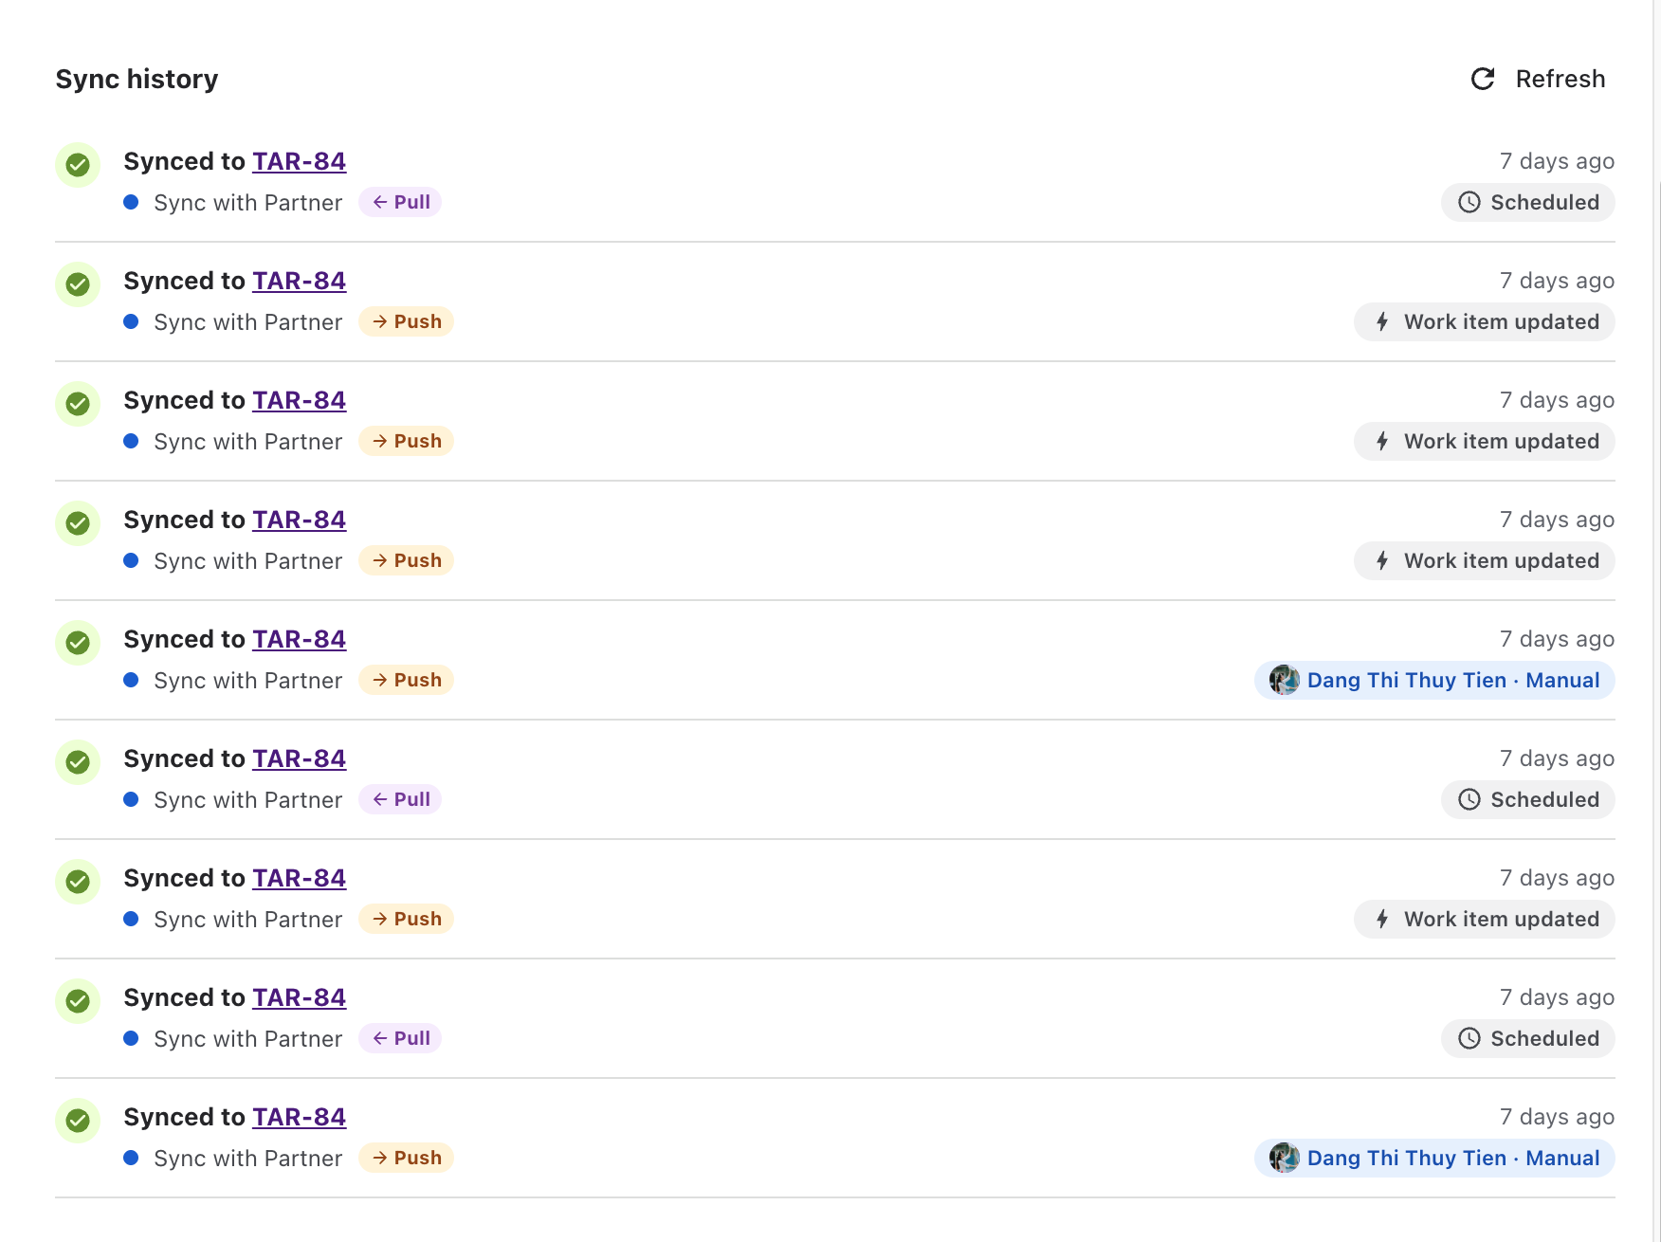The width and height of the screenshot is (1661, 1242).
Task: Click the Refresh label text
Action: tap(1561, 79)
